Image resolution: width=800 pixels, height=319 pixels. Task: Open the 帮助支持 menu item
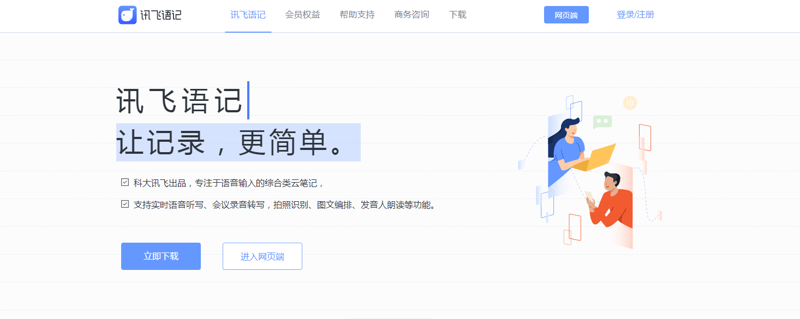356,15
